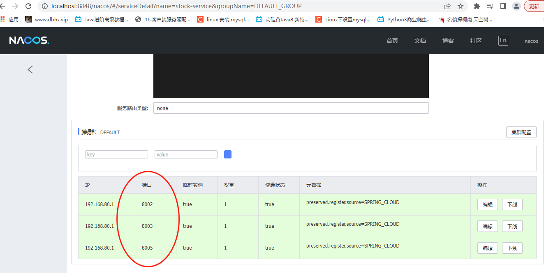
Task: Open the browser profile avatar icon
Action: click(516, 6)
